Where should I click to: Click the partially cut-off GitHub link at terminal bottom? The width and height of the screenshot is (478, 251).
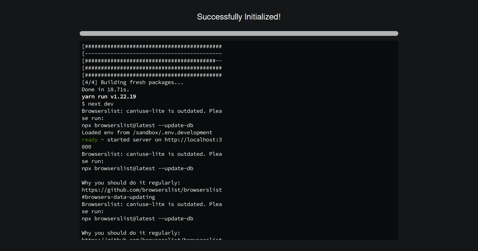152,239
